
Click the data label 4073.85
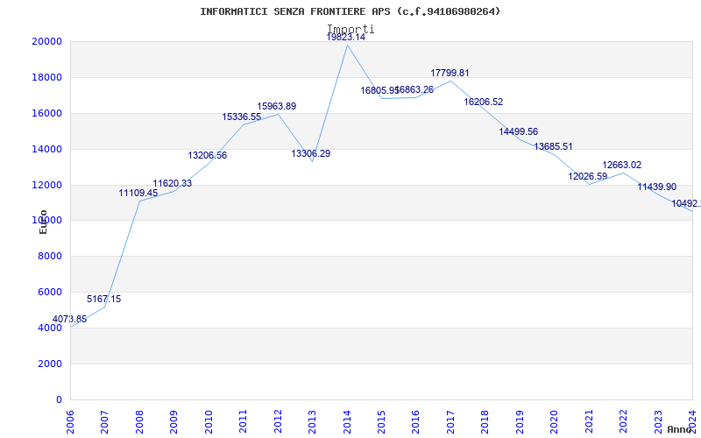(70, 319)
